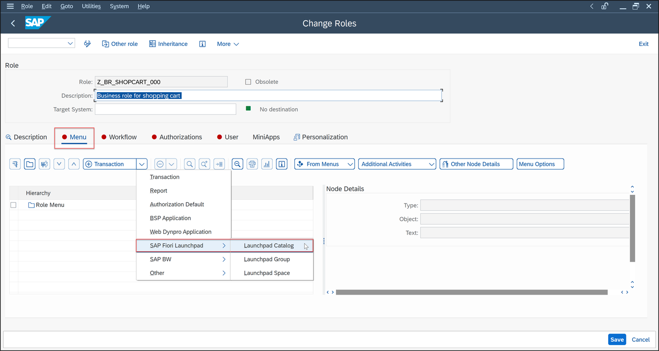Switch to the MiniApps tab
The height and width of the screenshot is (351, 659).
pyautogui.click(x=266, y=137)
